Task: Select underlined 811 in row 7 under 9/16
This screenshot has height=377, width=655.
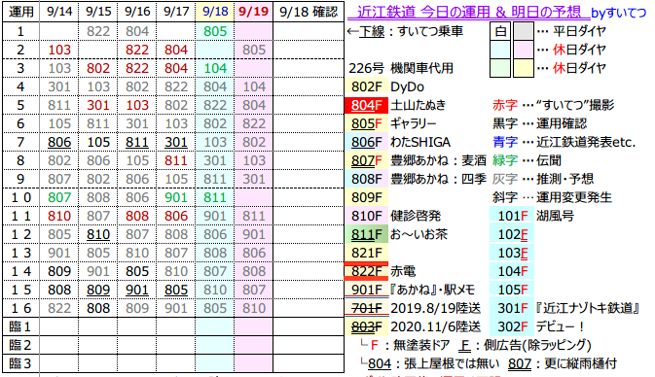Action: tap(137, 142)
